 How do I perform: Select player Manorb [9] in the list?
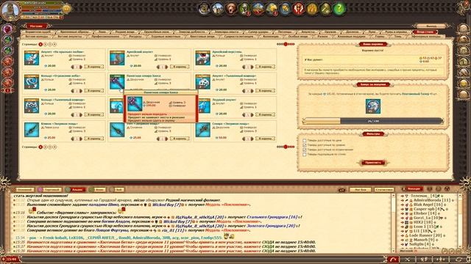(x=425, y=240)
